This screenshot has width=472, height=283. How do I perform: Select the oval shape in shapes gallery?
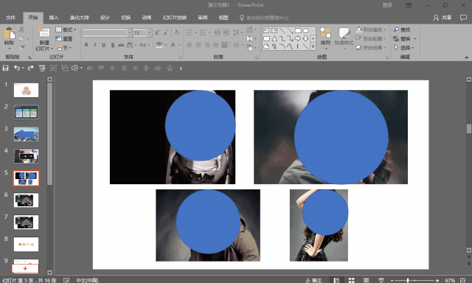click(305, 31)
